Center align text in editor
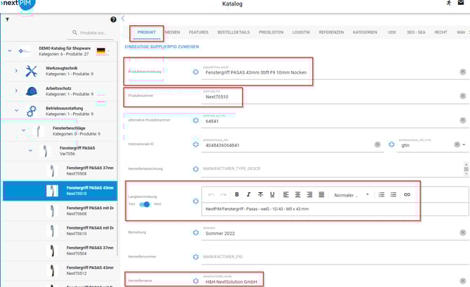This screenshot has height=287, width=470. click(x=297, y=194)
